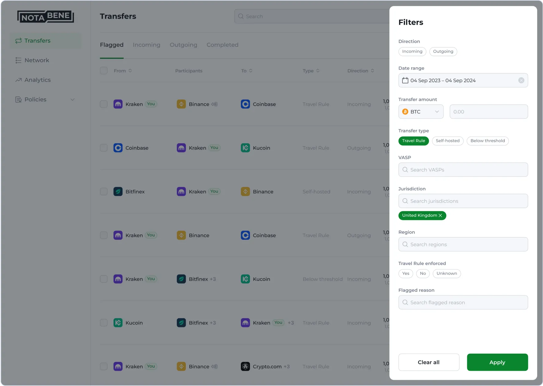Select Yes for Travel Rule enforced

[406, 274]
